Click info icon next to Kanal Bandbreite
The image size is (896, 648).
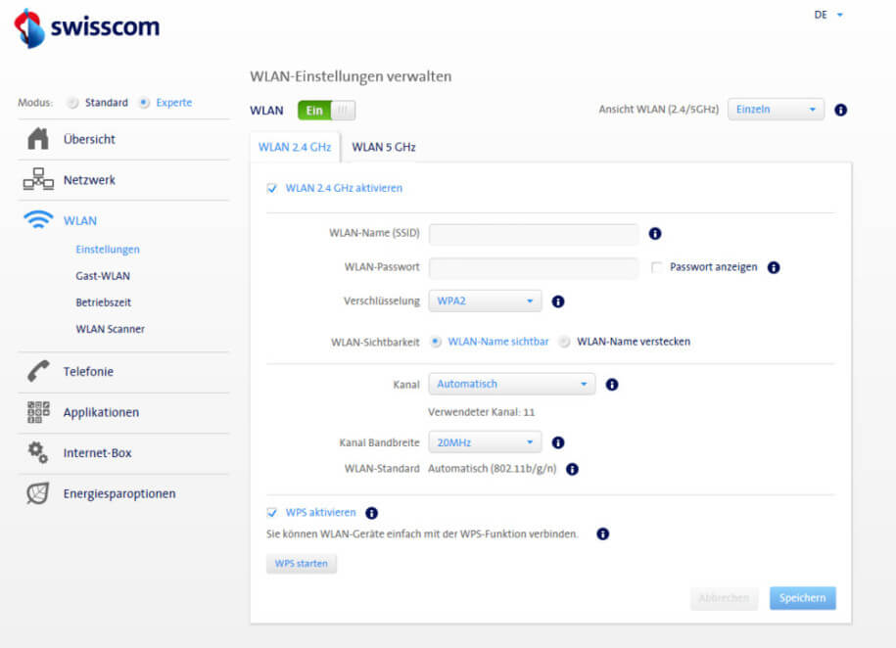click(x=558, y=442)
